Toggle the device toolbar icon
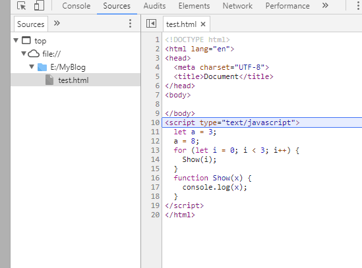362x268 pixels. [39, 5]
